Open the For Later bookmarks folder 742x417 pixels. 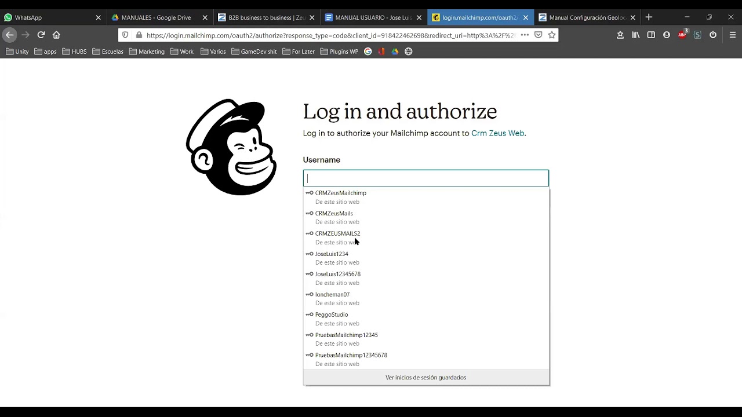299,52
